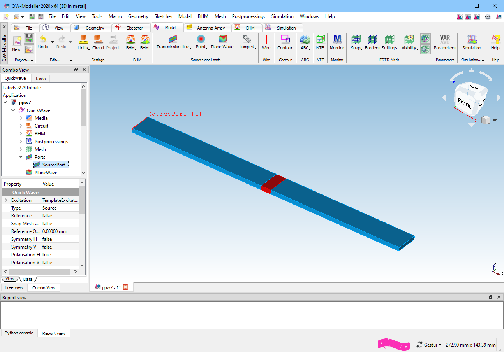Collapse the QuickWave tree node
The width and height of the screenshot is (504, 352).
click(13, 110)
